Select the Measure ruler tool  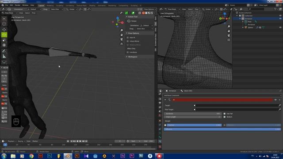[x=4, y=57]
